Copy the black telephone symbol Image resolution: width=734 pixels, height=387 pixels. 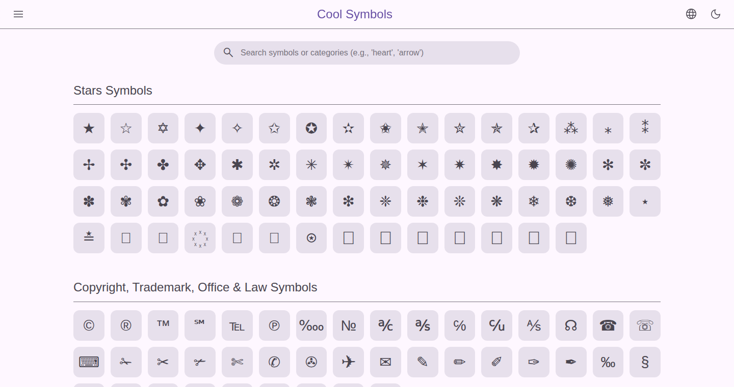click(608, 325)
